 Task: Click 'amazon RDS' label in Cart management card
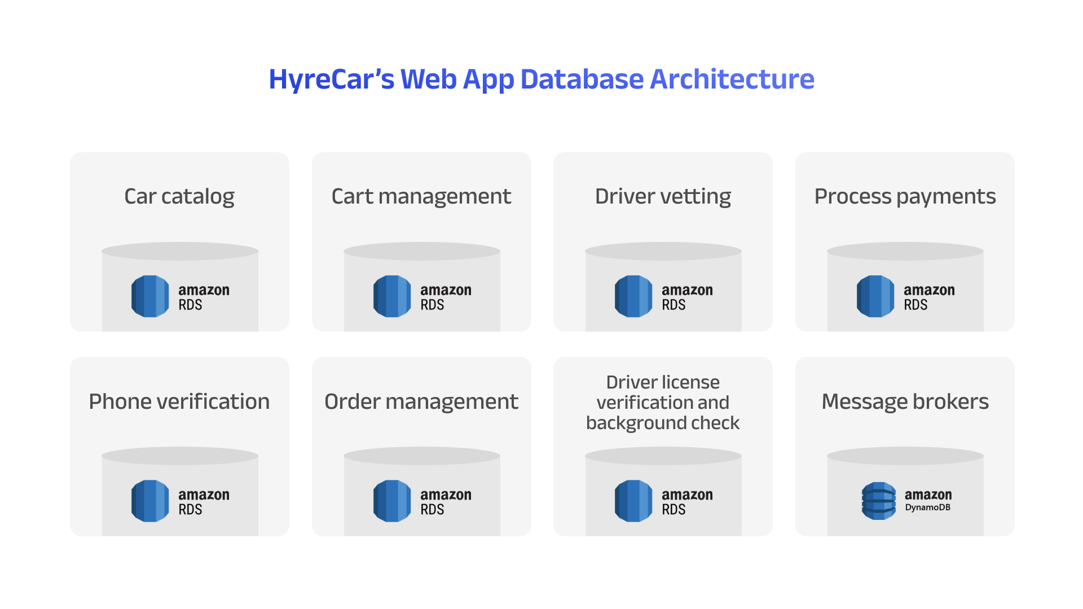pos(446,297)
